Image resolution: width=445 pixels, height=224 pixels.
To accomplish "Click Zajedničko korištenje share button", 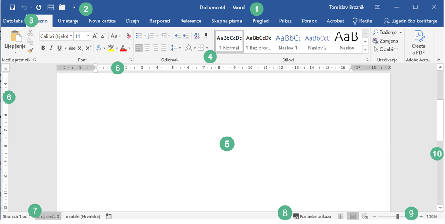I will click(x=410, y=21).
